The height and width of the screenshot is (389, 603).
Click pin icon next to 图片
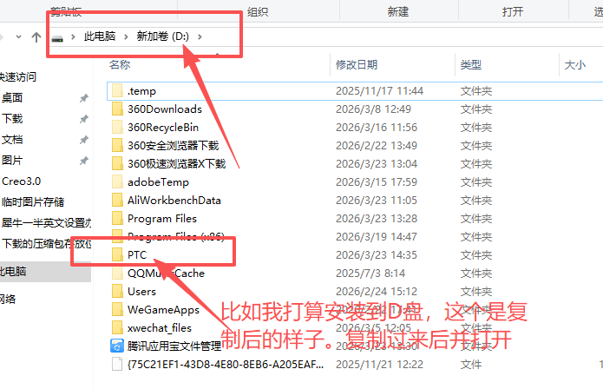tap(84, 161)
